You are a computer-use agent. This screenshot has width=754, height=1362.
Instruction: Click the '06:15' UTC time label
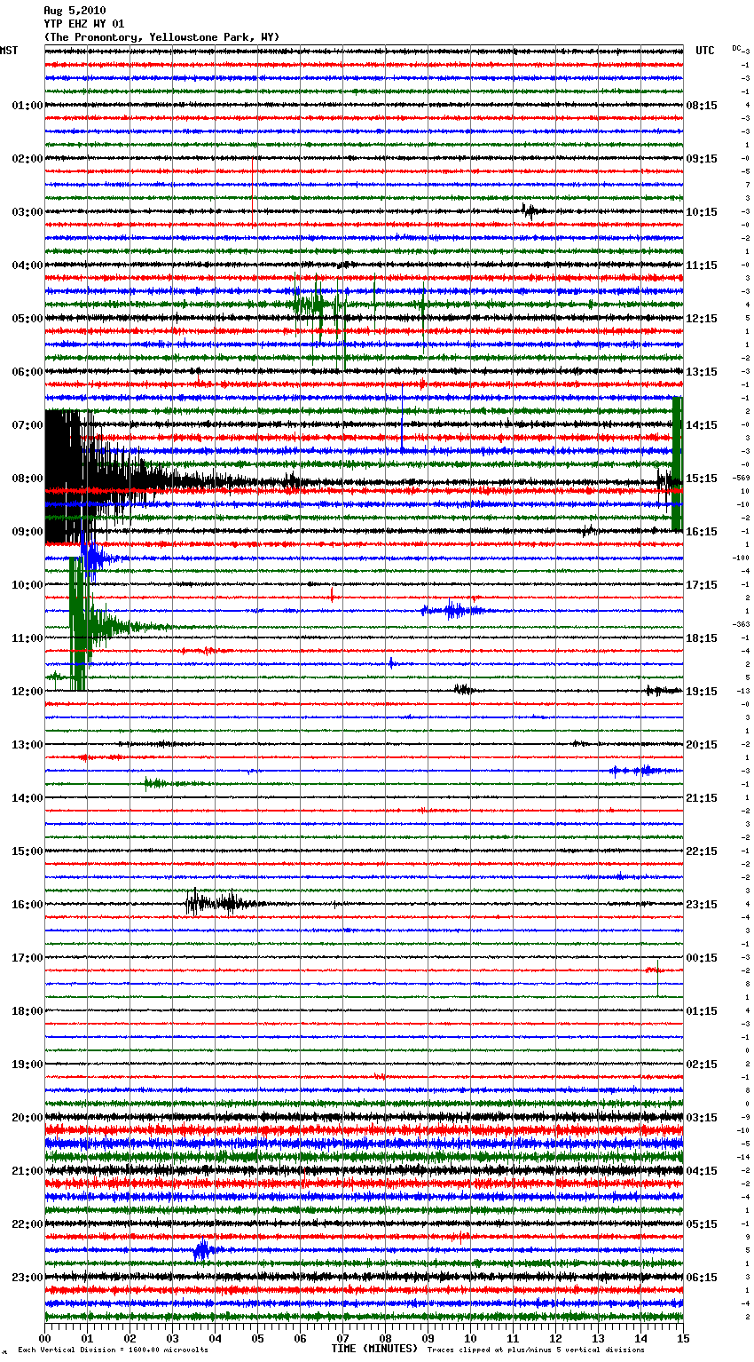click(x=702, y=1278)
